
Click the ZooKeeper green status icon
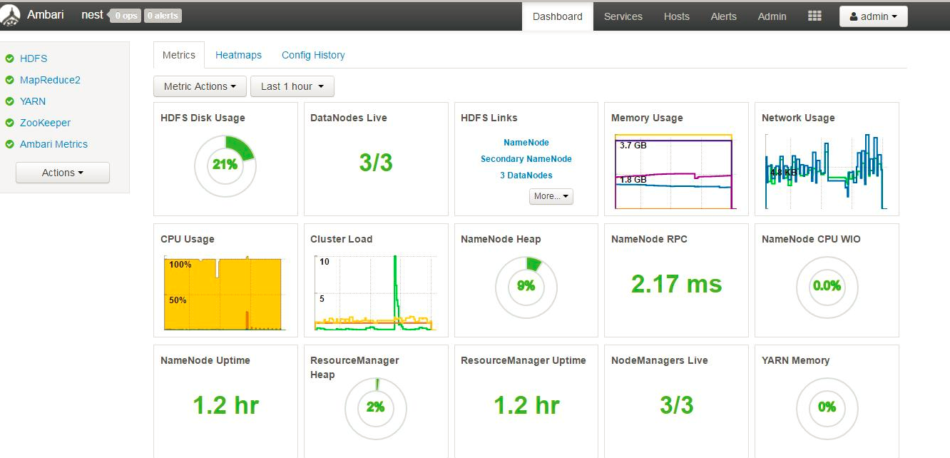pyautogui.click(x=10, y=123)
